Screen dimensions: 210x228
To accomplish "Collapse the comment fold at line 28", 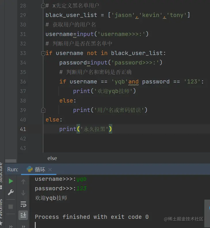I will (x=43, y=6).
